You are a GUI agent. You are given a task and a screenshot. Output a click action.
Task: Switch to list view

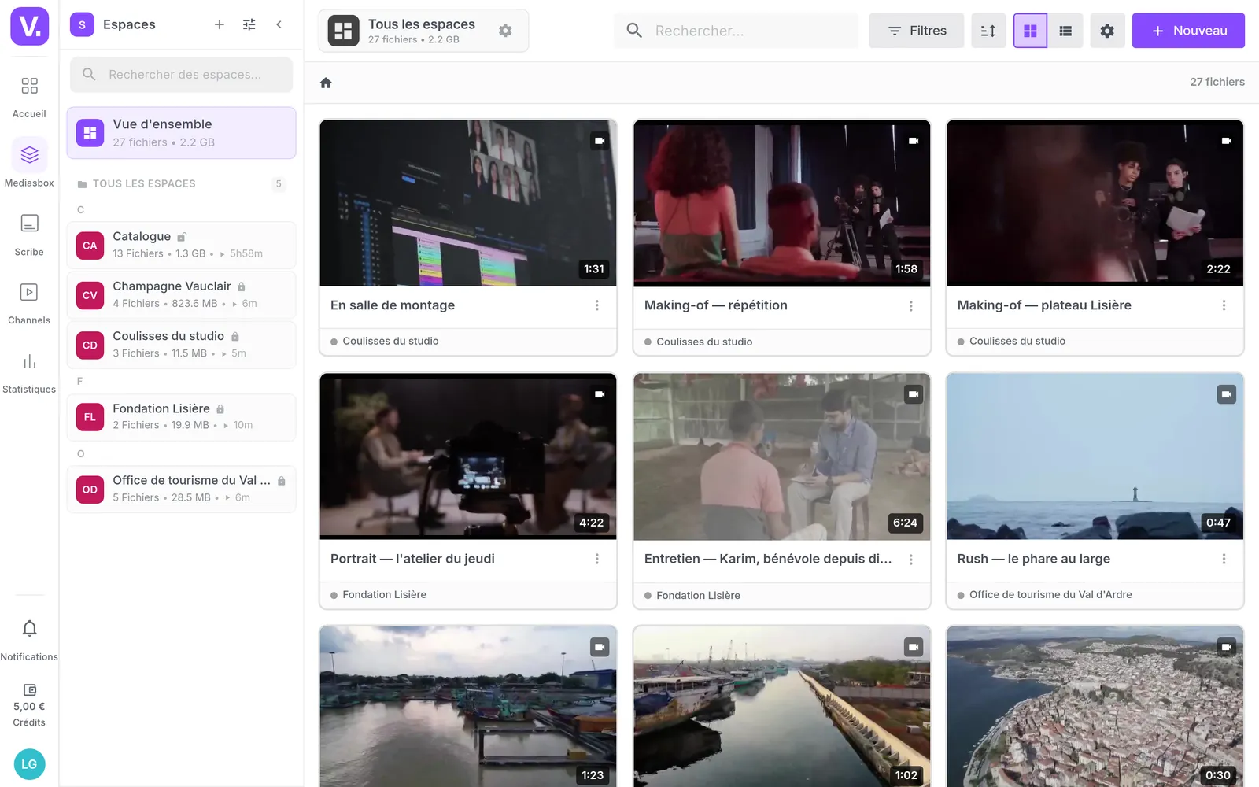pyautogui.click(x=1065, y=31)
